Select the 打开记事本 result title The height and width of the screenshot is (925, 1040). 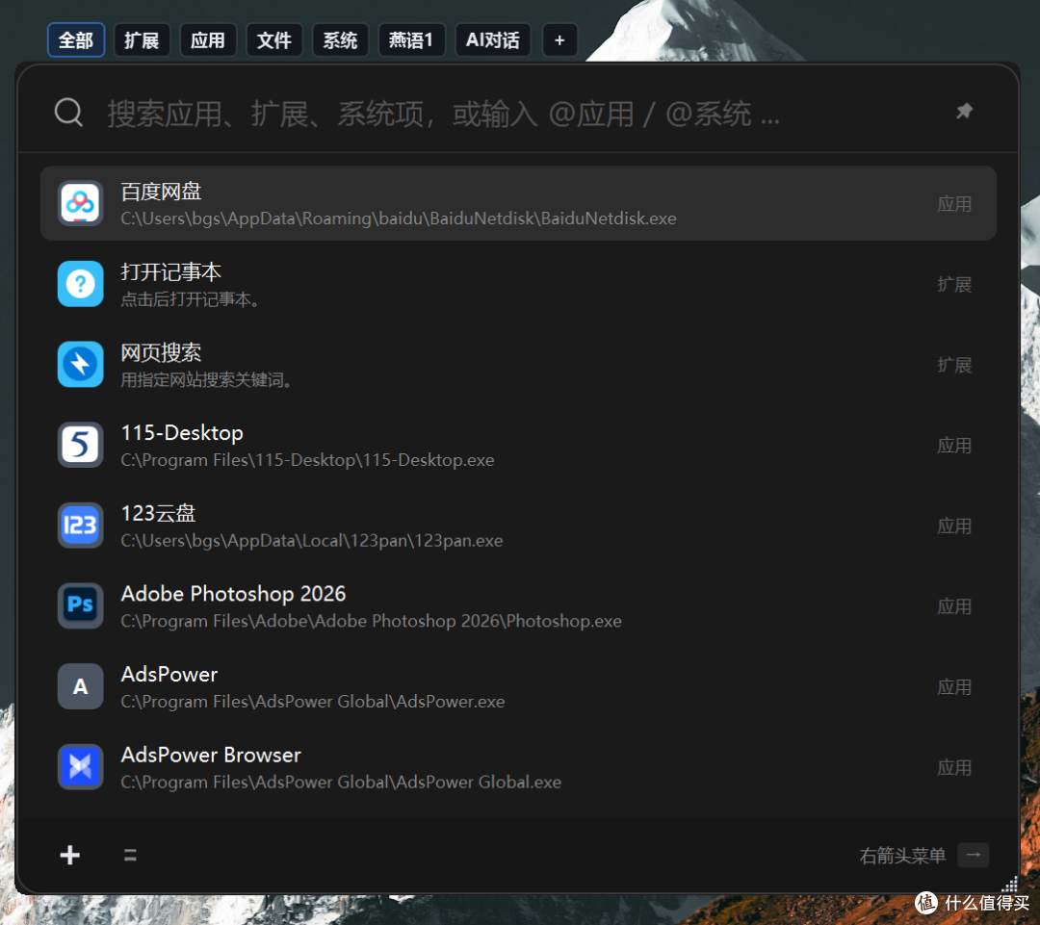click(171, 271)
